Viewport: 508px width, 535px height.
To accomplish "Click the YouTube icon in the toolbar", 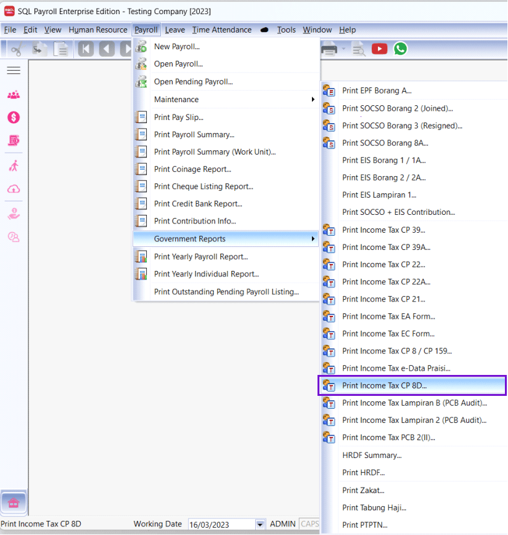I will [379, 49].
